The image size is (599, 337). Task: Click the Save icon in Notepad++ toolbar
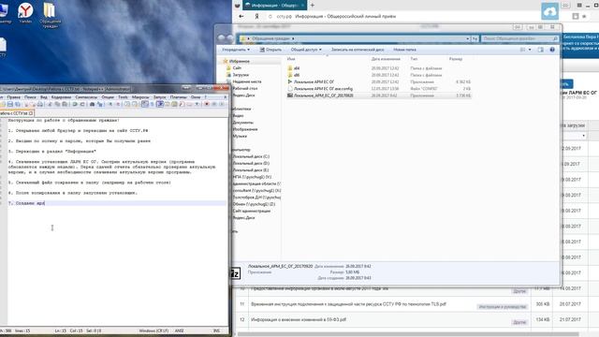click(x=10, y=104)
